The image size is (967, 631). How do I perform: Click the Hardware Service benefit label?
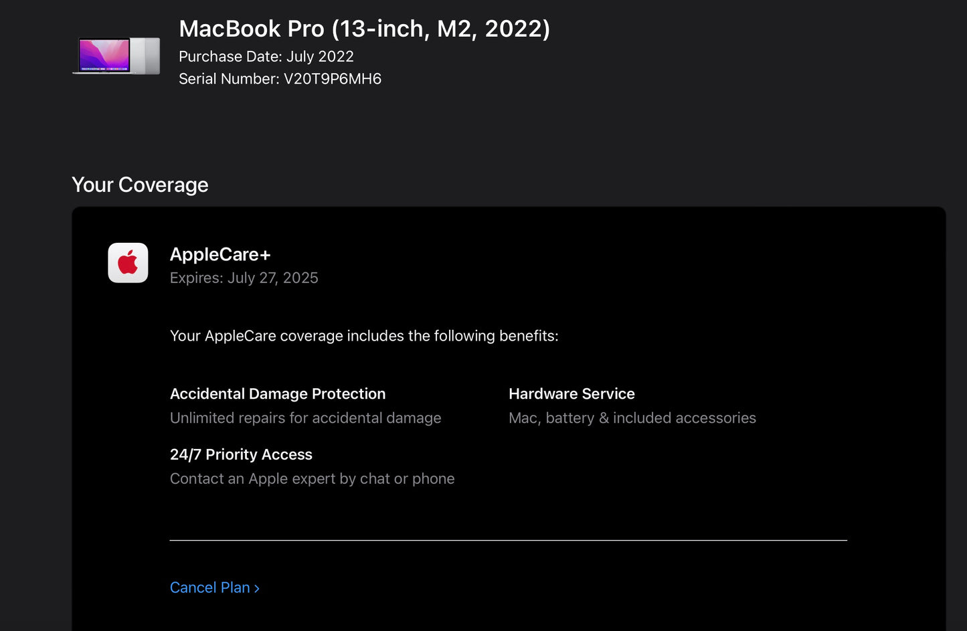[572, 393]
